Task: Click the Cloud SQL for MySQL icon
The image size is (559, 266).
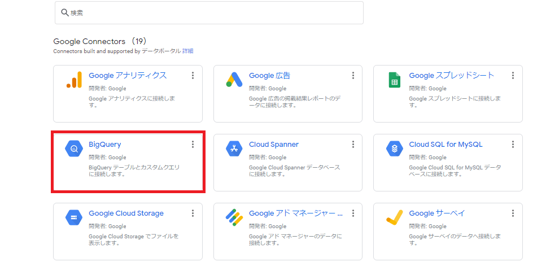Action: click(394, 149)
